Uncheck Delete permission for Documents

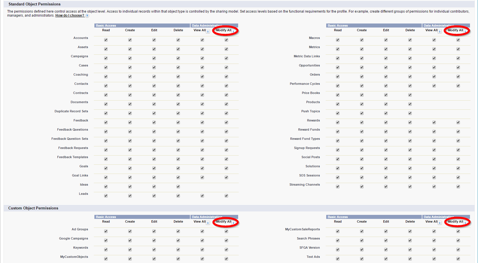178,104
